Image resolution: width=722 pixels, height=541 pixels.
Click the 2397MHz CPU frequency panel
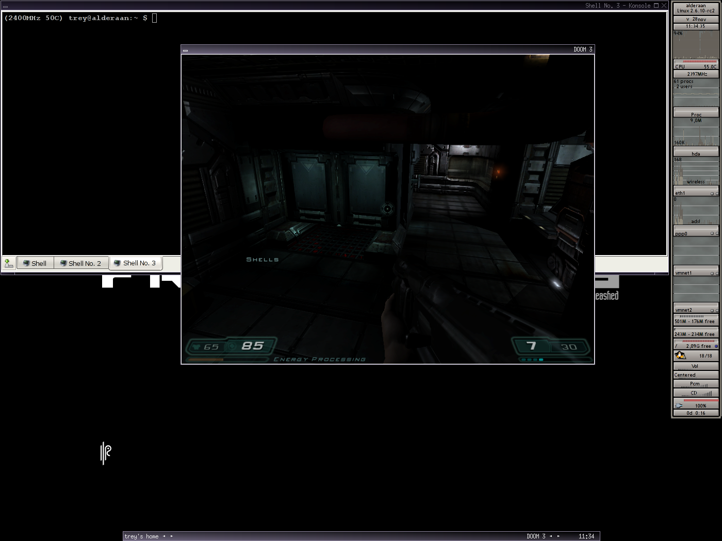pyautogui.click(x=696, y=74)
